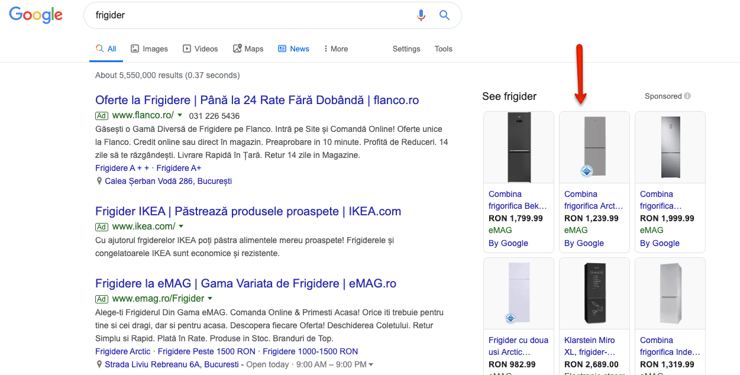Expand the flanco.ro ad URL dropdown arrow

(x=180, y=115)
